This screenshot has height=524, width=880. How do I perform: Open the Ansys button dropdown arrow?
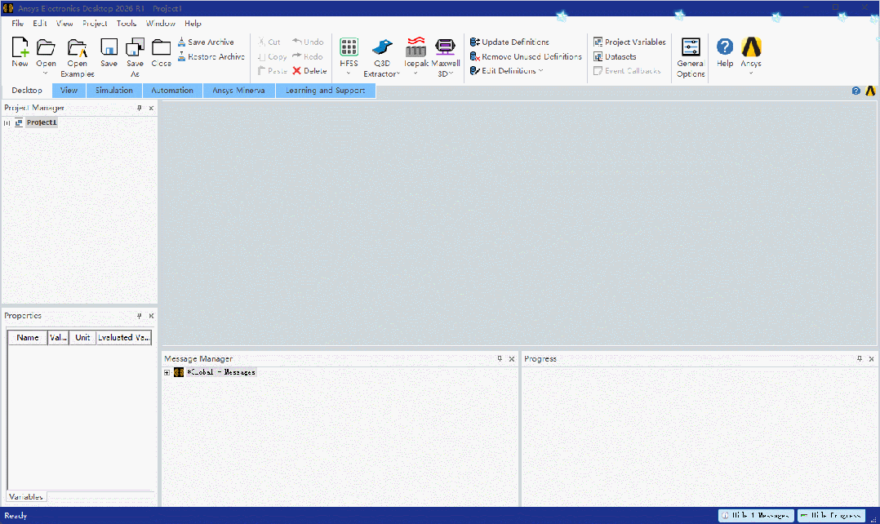point(751,73)
